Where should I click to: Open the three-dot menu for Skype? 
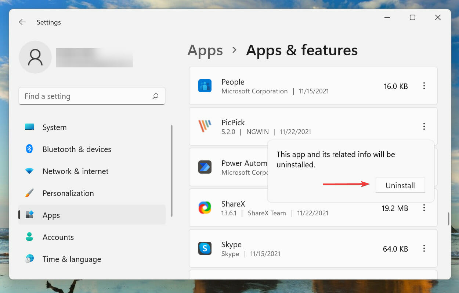[x=424, y=249]
